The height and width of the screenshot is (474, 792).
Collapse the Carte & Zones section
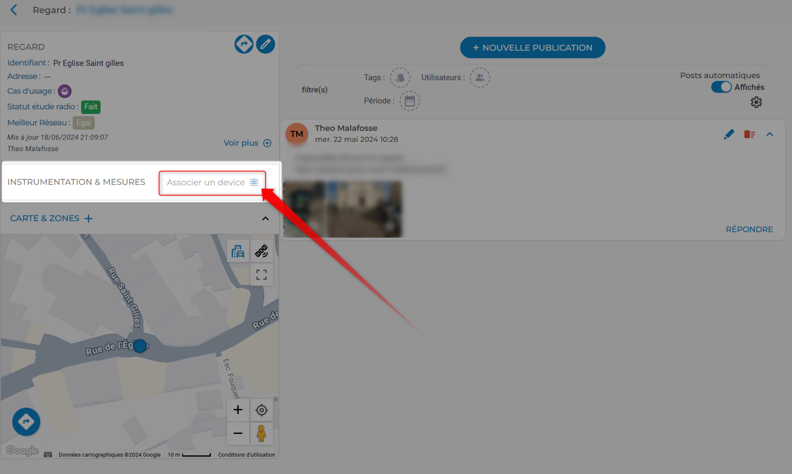click(x=265, y=219)
